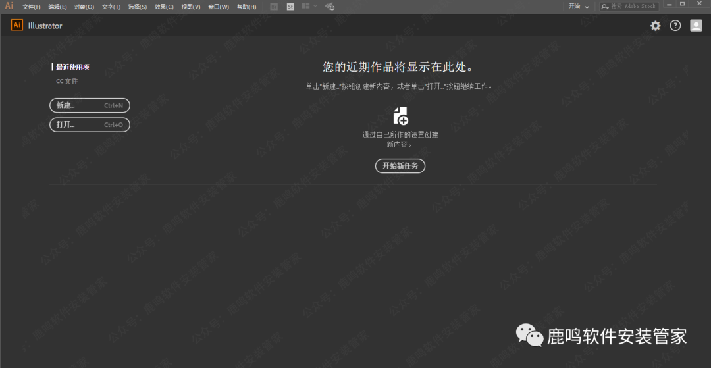Image resolution: width=711 pixels, height=368 pixels.
Task: Open the 编辑(E) menu
Action: point(57,7)
